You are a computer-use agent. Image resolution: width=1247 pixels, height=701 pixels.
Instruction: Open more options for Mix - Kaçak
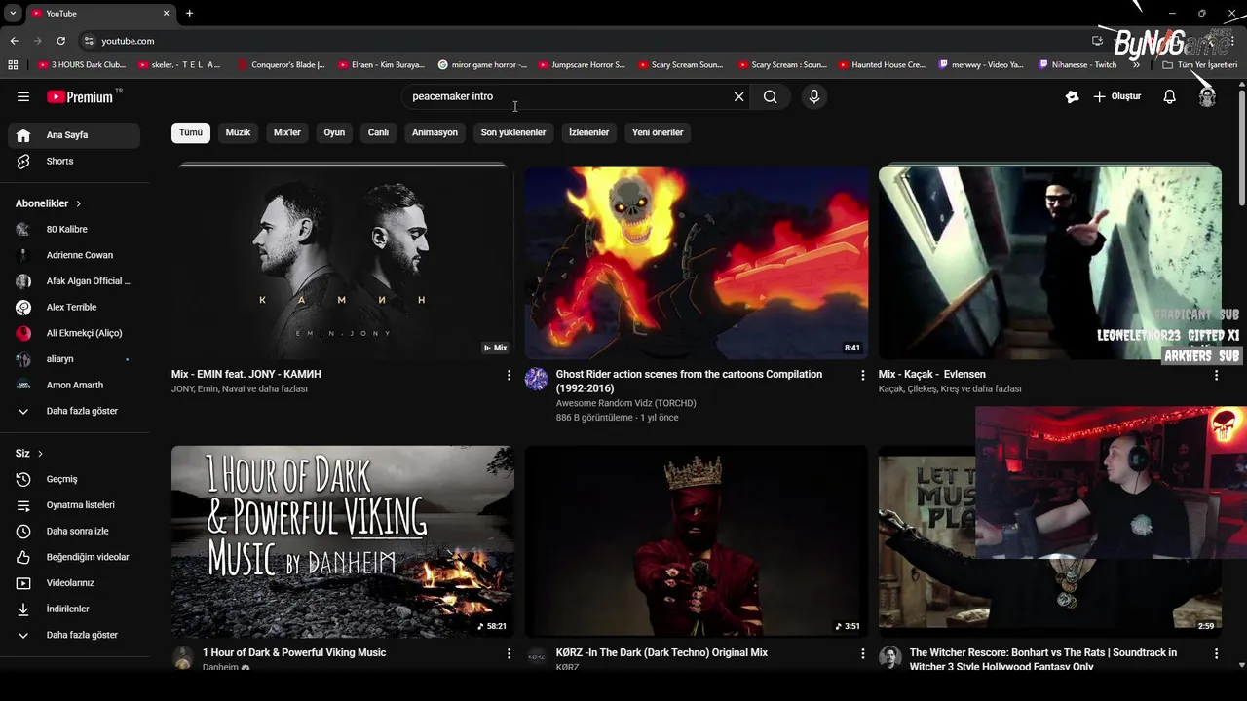click(1216, 375)
